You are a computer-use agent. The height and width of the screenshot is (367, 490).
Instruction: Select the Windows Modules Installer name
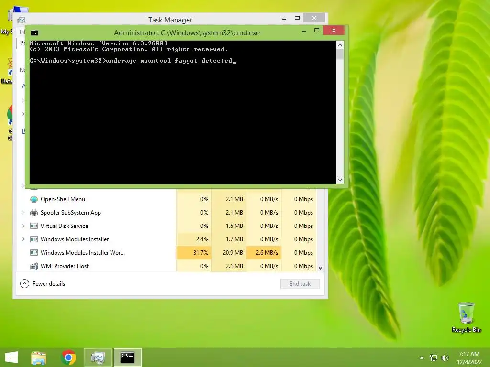[x=75, y=239]
